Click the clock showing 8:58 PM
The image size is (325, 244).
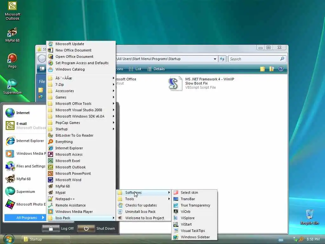(313, 239)
